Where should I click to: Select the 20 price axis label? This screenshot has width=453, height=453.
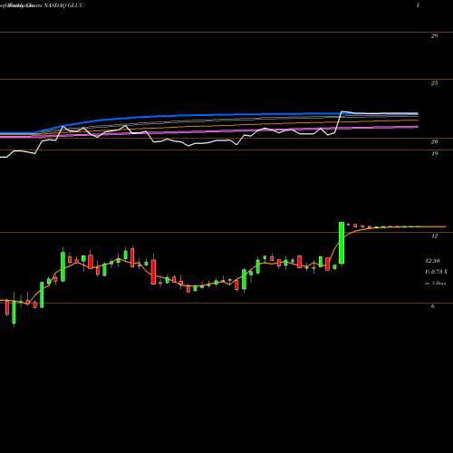click(434, 142)
